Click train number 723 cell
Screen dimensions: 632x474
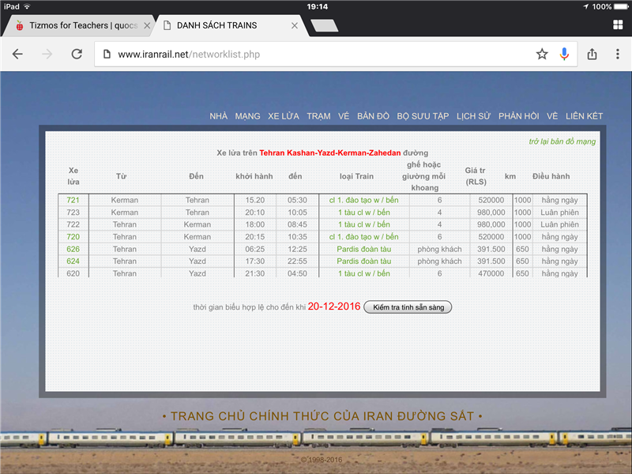coord(73,213)
